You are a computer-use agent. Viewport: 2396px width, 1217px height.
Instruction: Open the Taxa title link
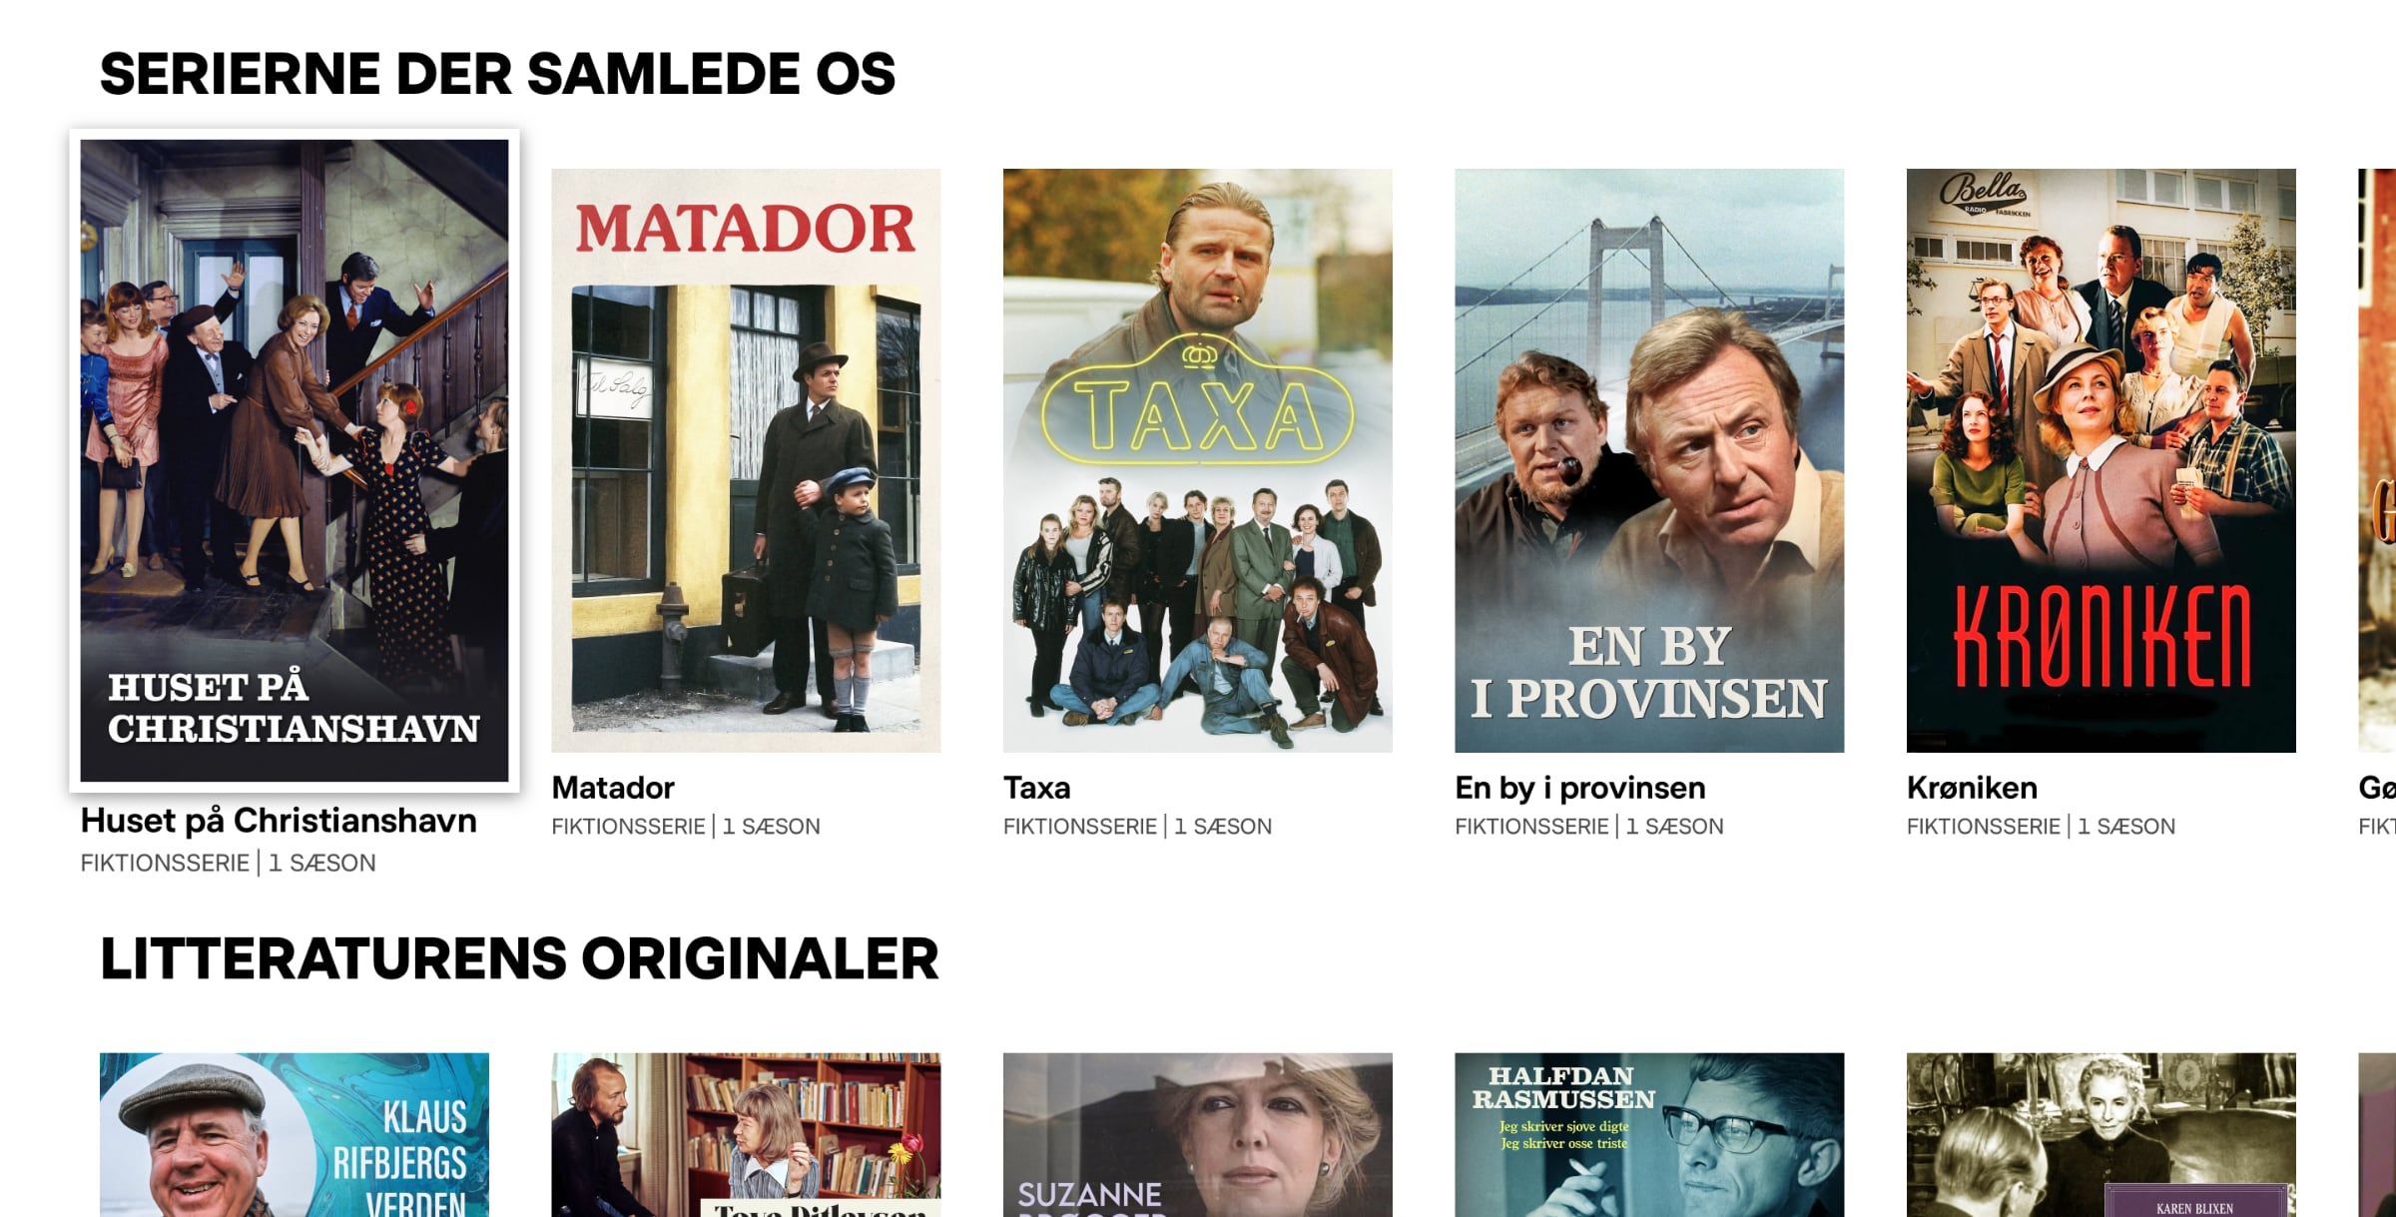point(1036,788)
